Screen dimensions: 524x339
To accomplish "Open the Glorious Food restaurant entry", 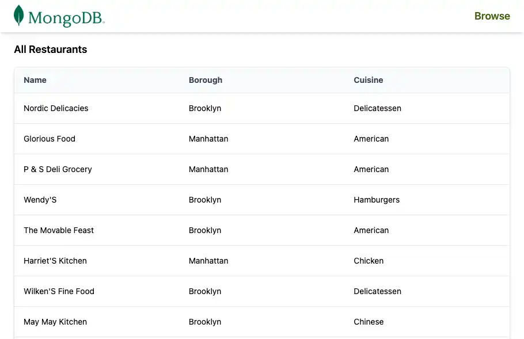I will (x=50, y=139).
